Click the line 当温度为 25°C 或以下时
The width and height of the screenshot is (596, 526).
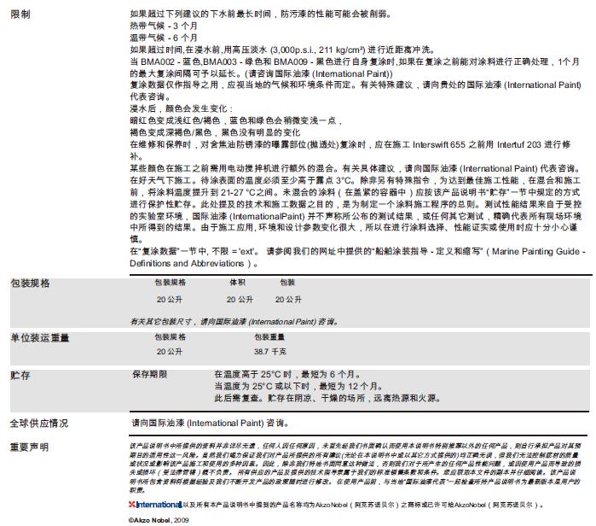(x=298, y=386)
